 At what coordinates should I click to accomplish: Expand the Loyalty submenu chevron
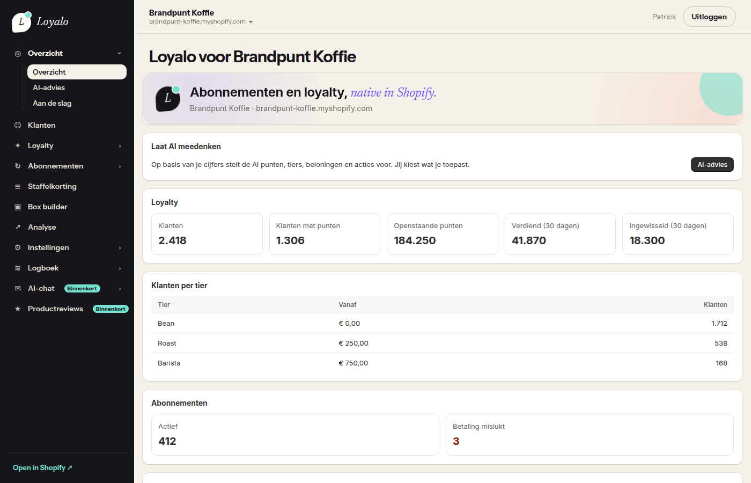[120, 146]
